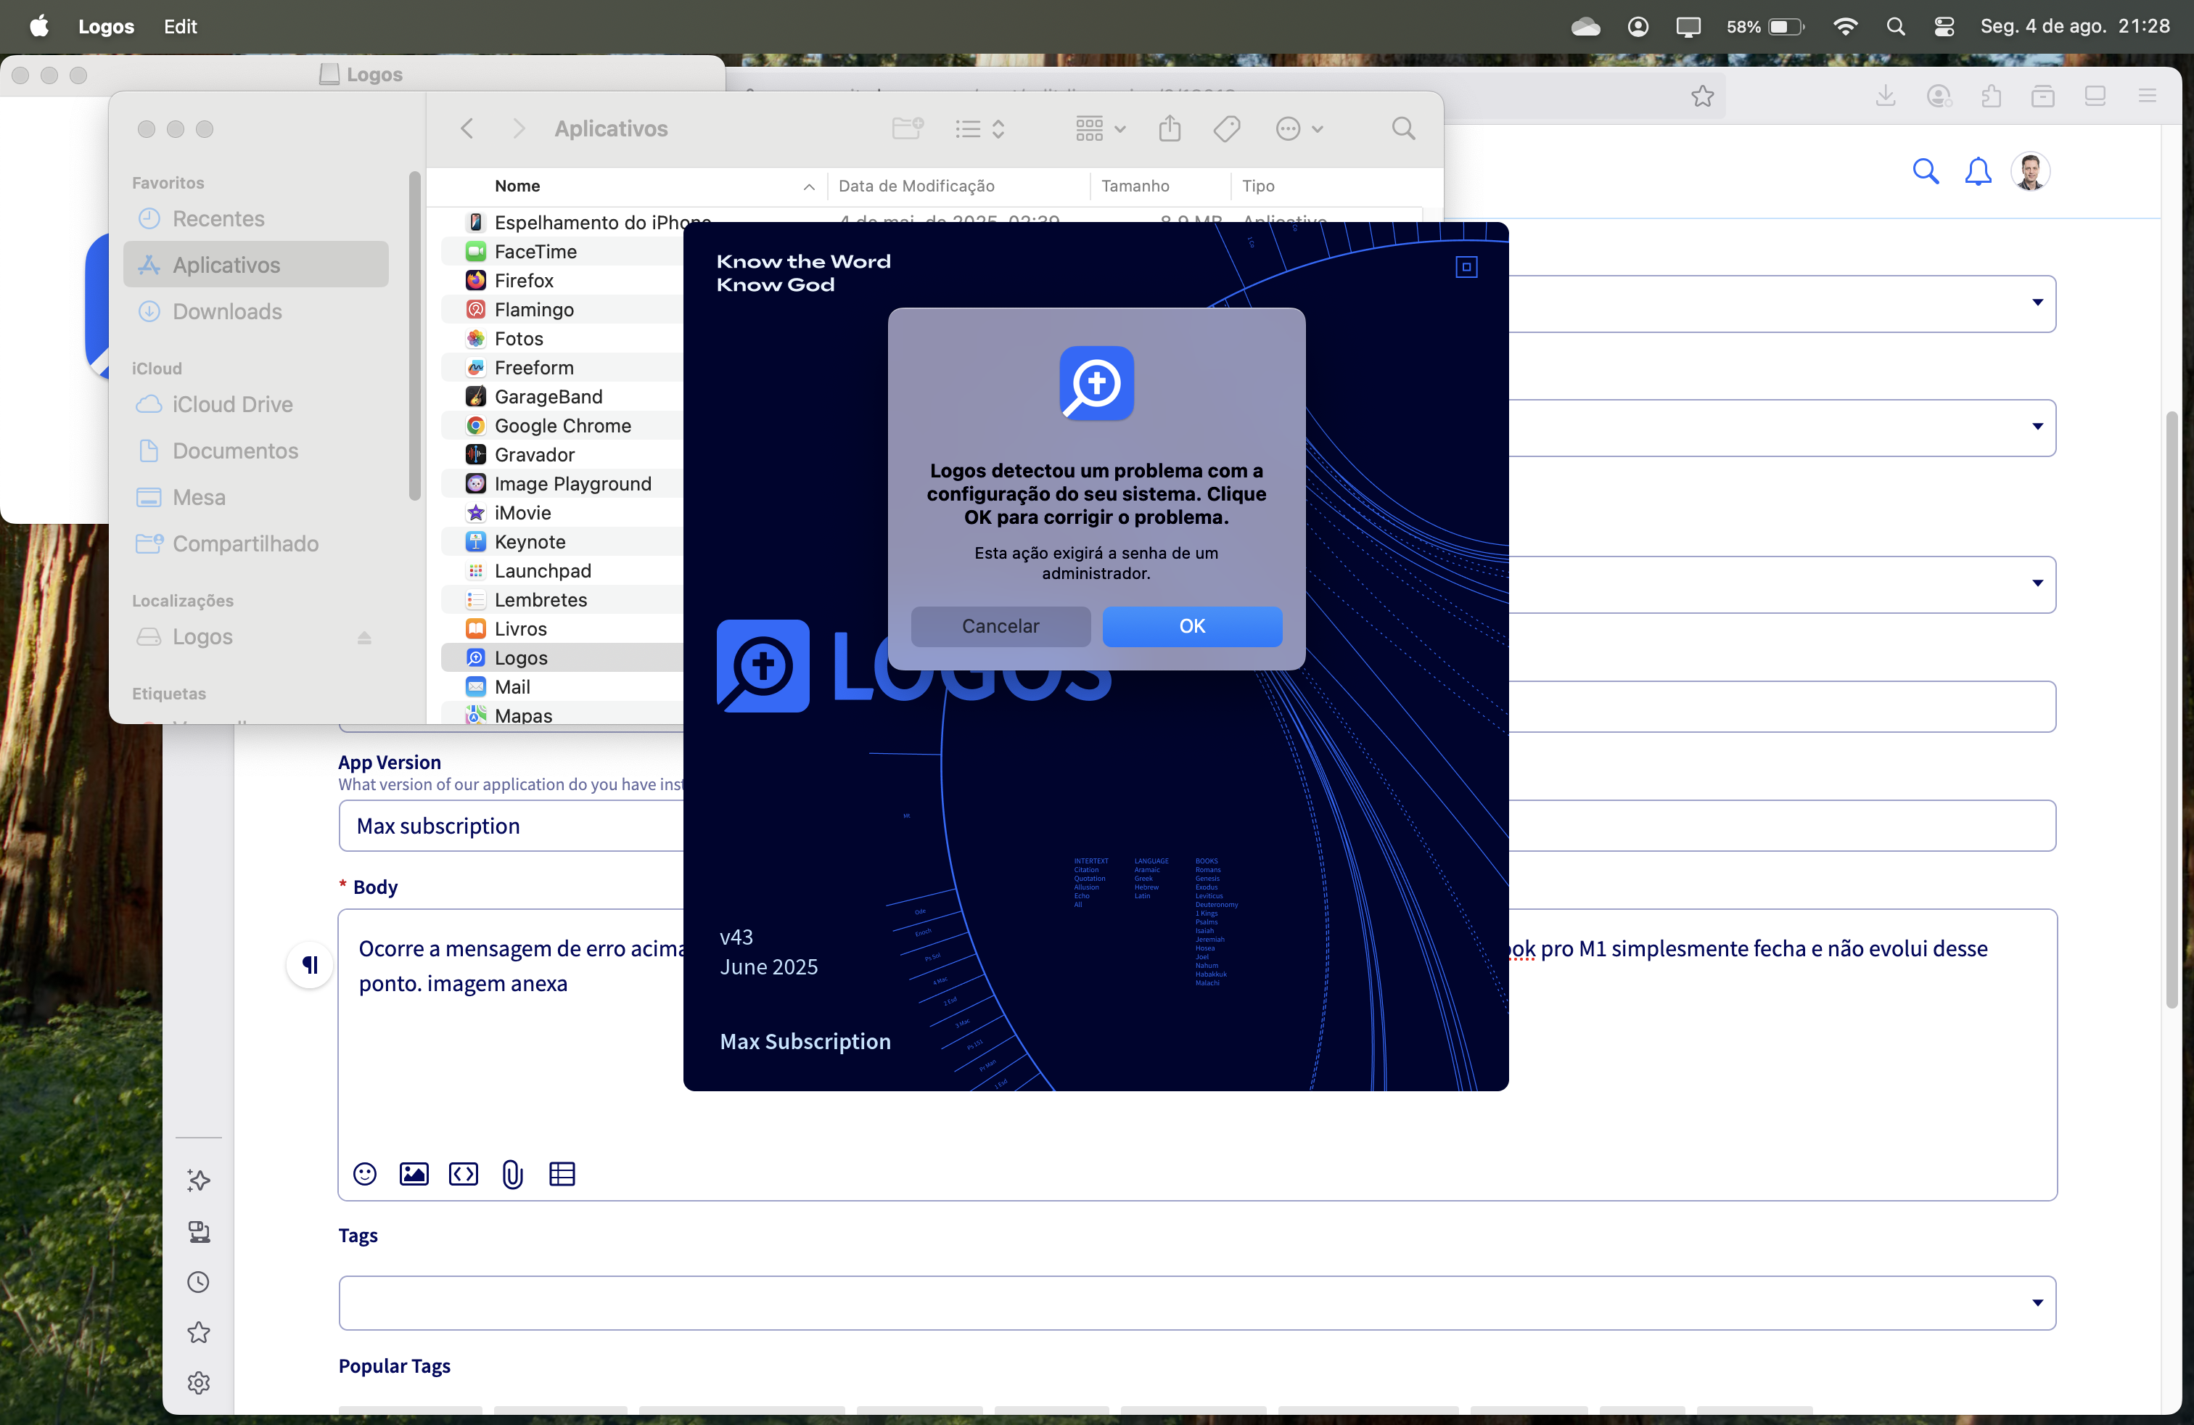Click the star icon in browser sidebar
Image resolution: width=2194 pixels, height=1425 pixels.
tap(198, 1332)
